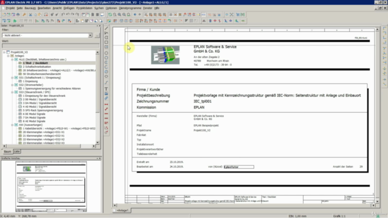Click the 'IEC_tpl001' drawing number text
Viewport: 388px width, 218px height.
pyautogui.click(x=202, y=101)
